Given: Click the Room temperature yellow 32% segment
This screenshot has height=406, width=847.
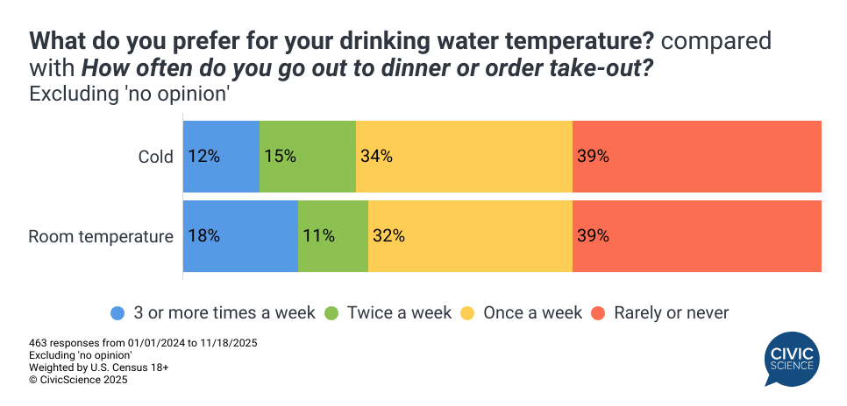Looking at the screenshot, I should [470, 236].
